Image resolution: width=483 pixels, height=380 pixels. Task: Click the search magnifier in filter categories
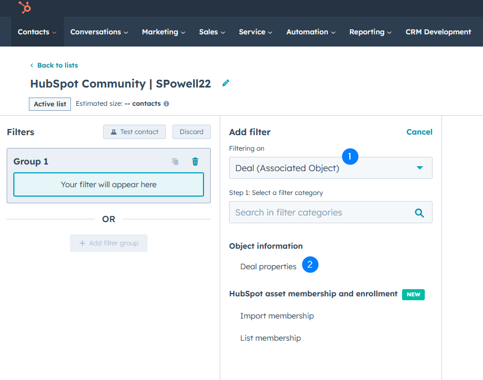tap(419, 212)
